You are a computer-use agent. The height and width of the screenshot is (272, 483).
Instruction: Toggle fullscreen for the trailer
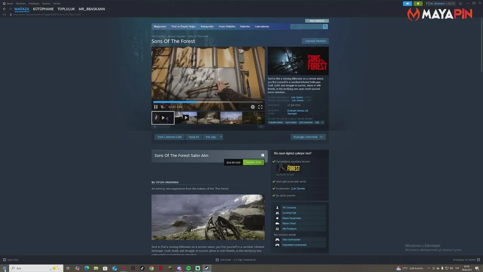[x=260, y=107]
